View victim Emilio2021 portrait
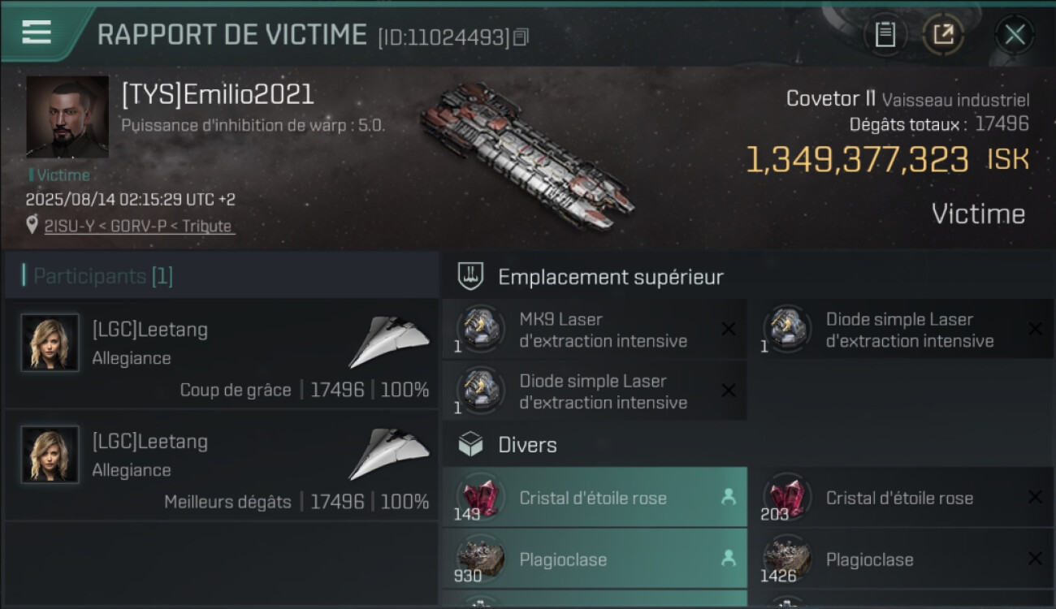 click(67, 117)
